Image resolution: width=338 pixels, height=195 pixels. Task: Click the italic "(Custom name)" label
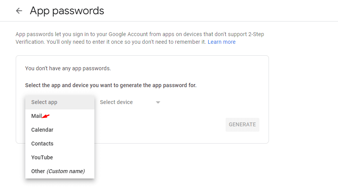(x=66, y=171)
